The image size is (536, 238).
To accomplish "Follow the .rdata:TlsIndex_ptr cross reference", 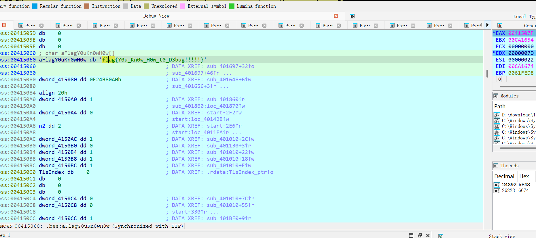I will (x=240, y=172).
